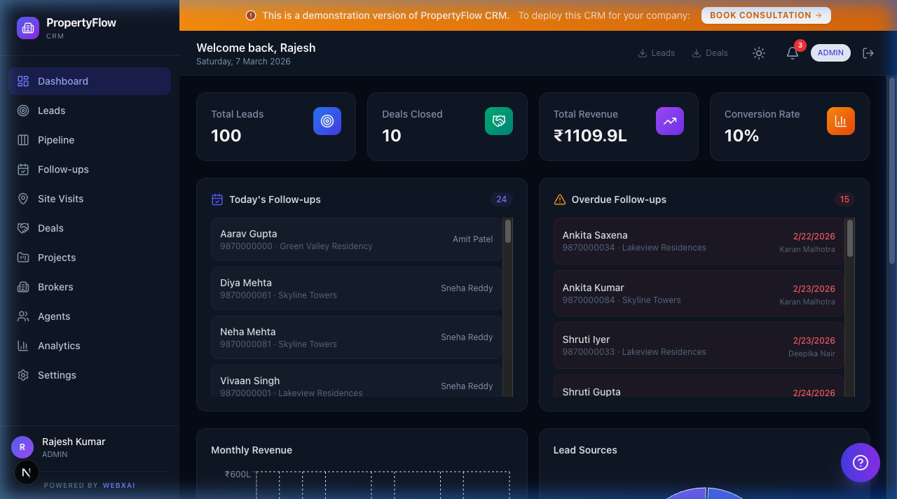The width and height of the screenshot is (897, 499).
Task: Switch to the Dashboard tab
Action: tap(62, 80)
